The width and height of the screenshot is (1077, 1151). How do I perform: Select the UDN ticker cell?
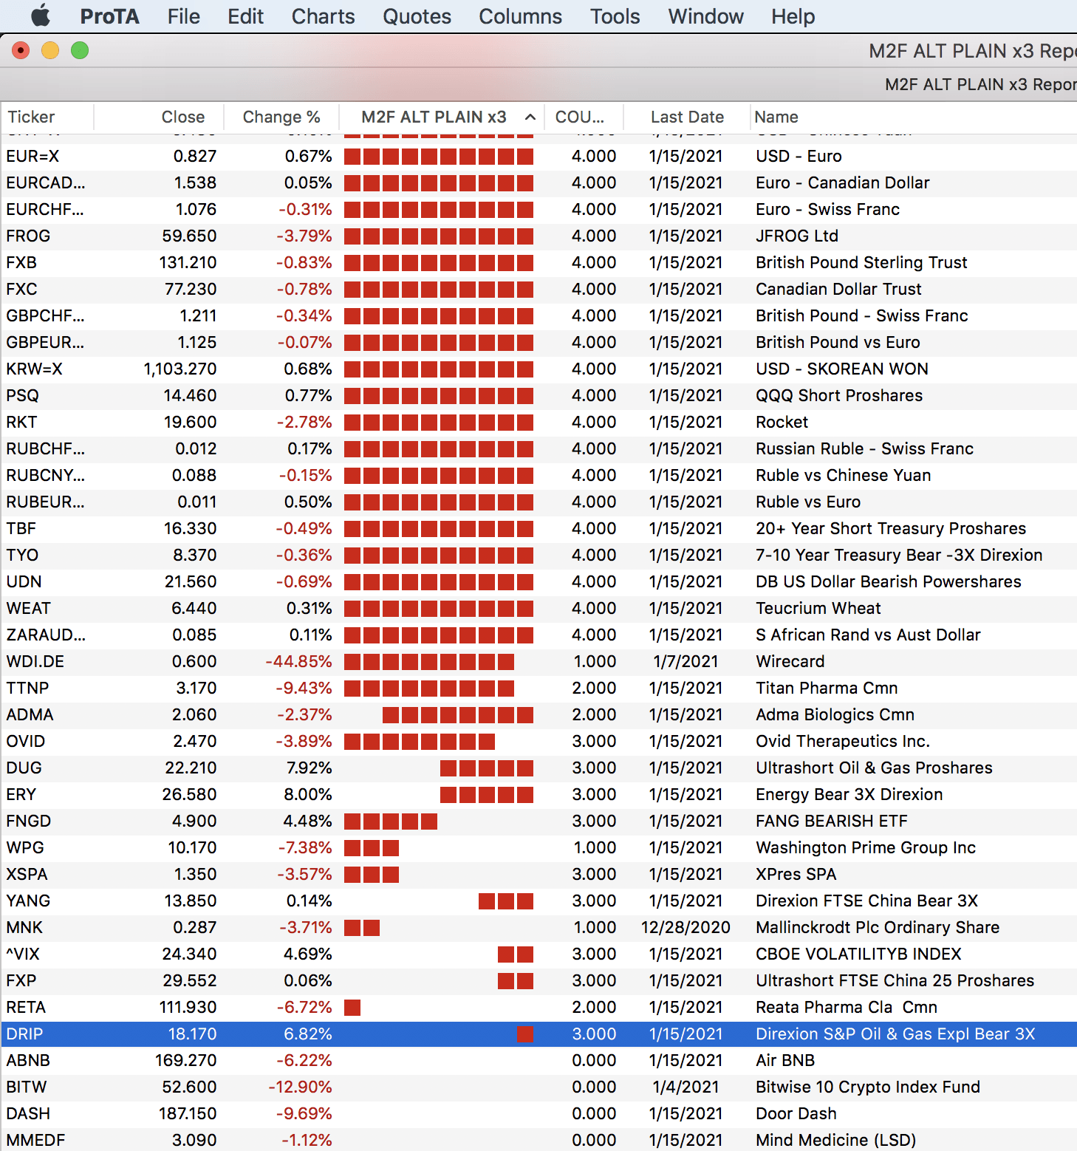point(24,581)
